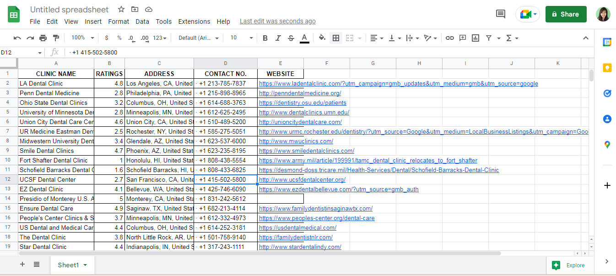Open the Extensions menu
The height and width of the screenshot is (276, 616).
(194, 22)
